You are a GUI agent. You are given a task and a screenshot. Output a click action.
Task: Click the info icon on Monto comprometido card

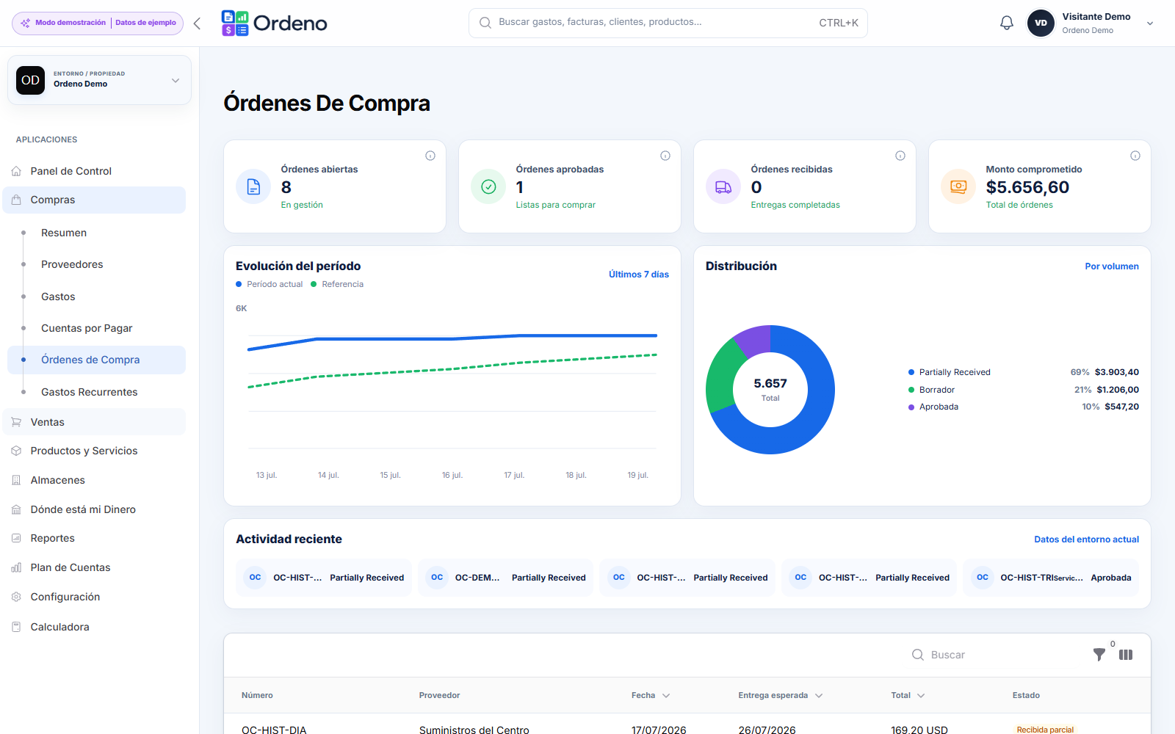pyautogui.click(x=1135, y=156)
